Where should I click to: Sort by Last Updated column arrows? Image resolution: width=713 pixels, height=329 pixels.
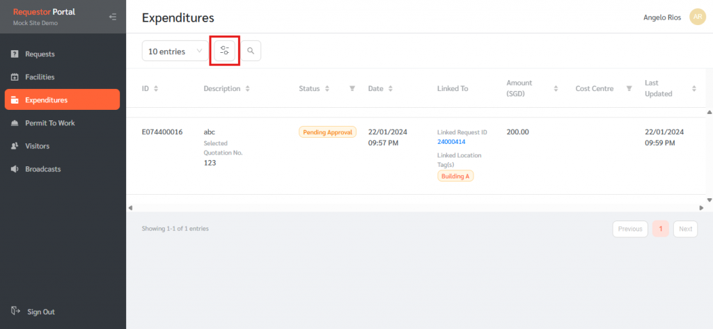click(x=694, y=89)
